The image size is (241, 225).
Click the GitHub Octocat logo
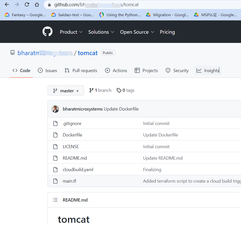(47, 32)
